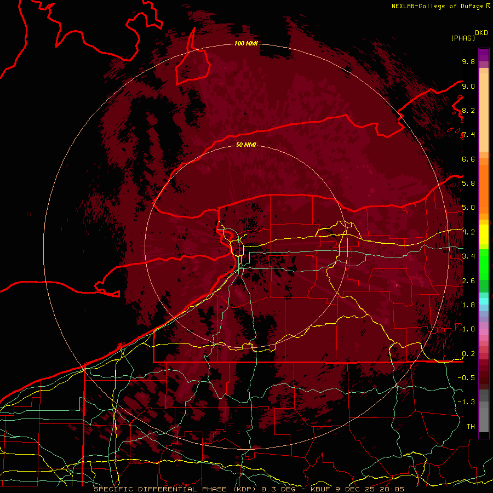Click the -0.5 value on color scale

click(466, 377)
